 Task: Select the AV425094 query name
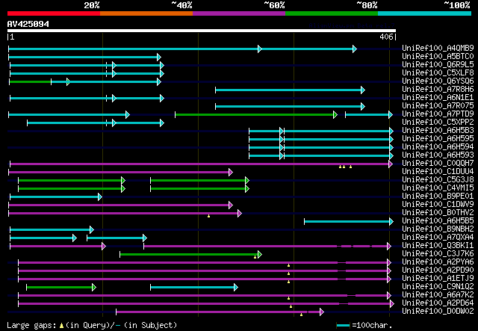(x=28, y=24)
